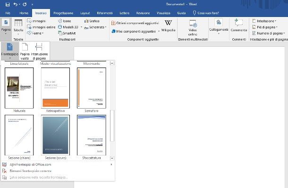Switch to the Lettere tab
The width and height of the screenshot is (288, 188).
[x=125, y=13]
